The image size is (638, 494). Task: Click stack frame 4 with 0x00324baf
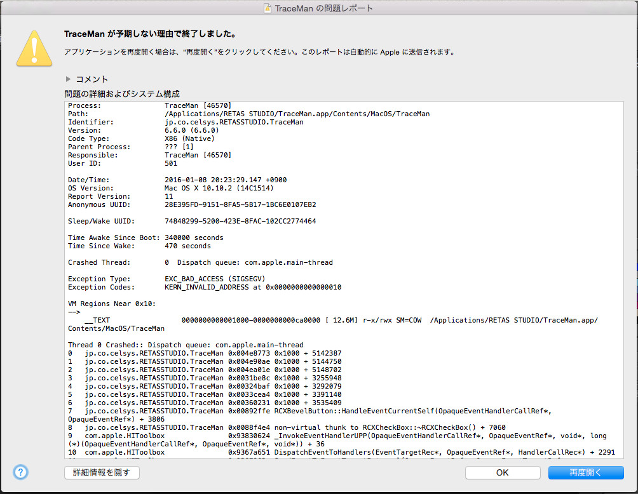tap(205, 386)
